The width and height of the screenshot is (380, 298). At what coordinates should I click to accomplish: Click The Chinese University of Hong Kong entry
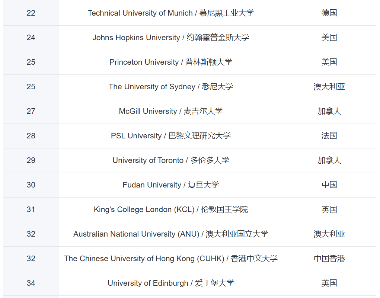[170, 259]
